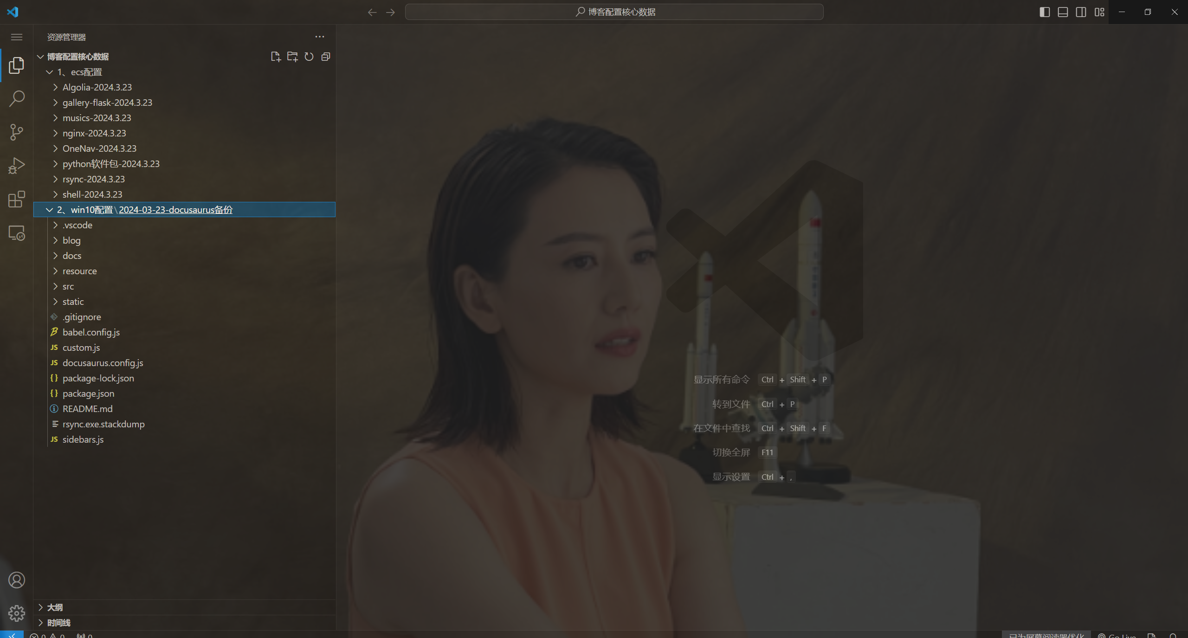
Task: Open Source Control from the Activity Bar
Action: [17, 132]
